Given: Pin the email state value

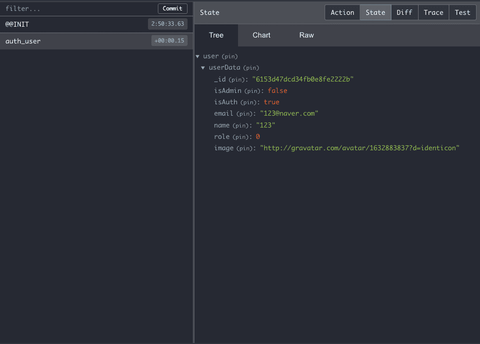Looking at the screenshot, I should [x=244, y=114].
